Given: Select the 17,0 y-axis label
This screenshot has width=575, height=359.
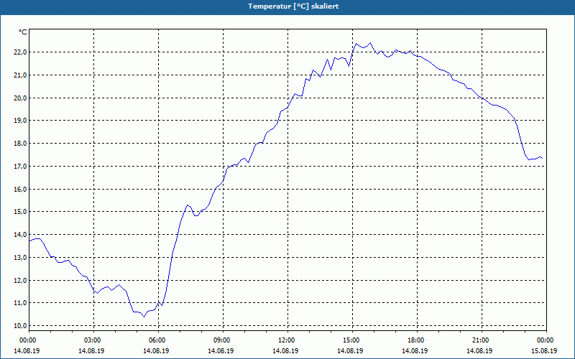Looking at the screenshot, I should tap(21, 167).
